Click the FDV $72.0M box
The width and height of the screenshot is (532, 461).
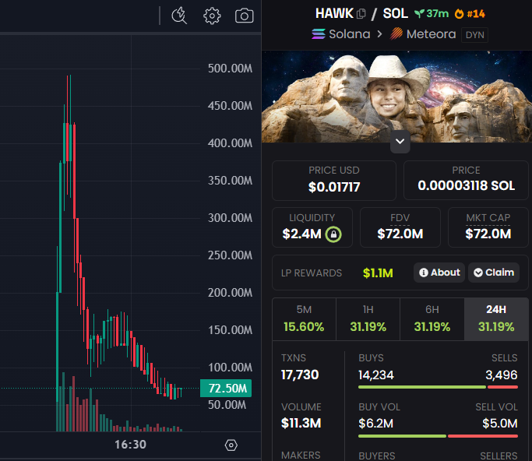[x=400, y=227]
